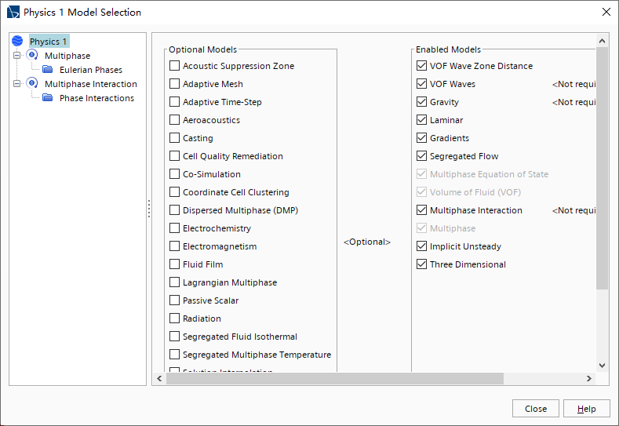Uncheck the Gravity enabled model

(x=422, y=102)
